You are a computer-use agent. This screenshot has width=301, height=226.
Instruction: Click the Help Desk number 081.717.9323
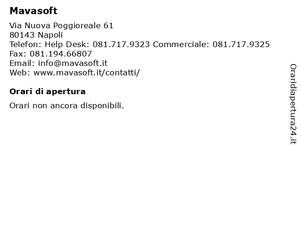click(x=121, y=44)
